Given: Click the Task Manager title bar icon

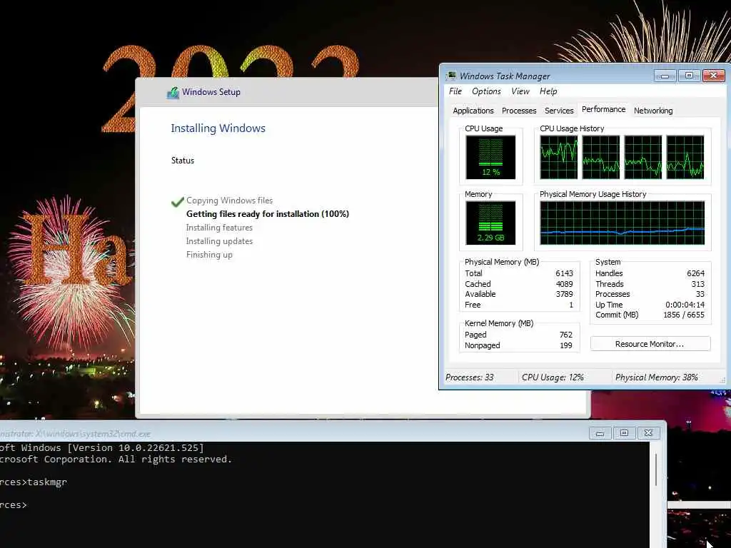Looking at the screenshot, I should click(x=451, y=76).
